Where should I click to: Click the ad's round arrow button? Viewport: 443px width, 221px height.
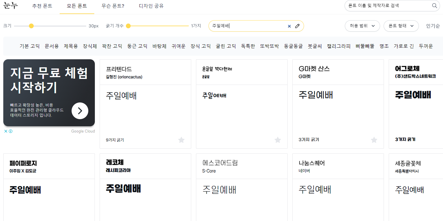80,111
